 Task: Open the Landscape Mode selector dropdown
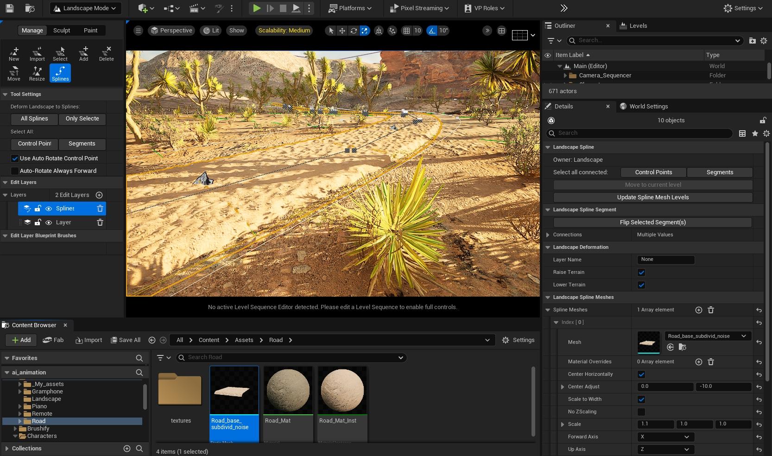coord(85,8)
